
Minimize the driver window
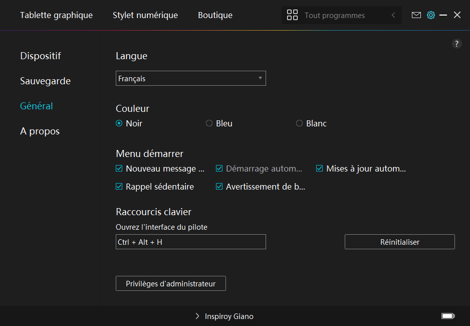[443, 15]
